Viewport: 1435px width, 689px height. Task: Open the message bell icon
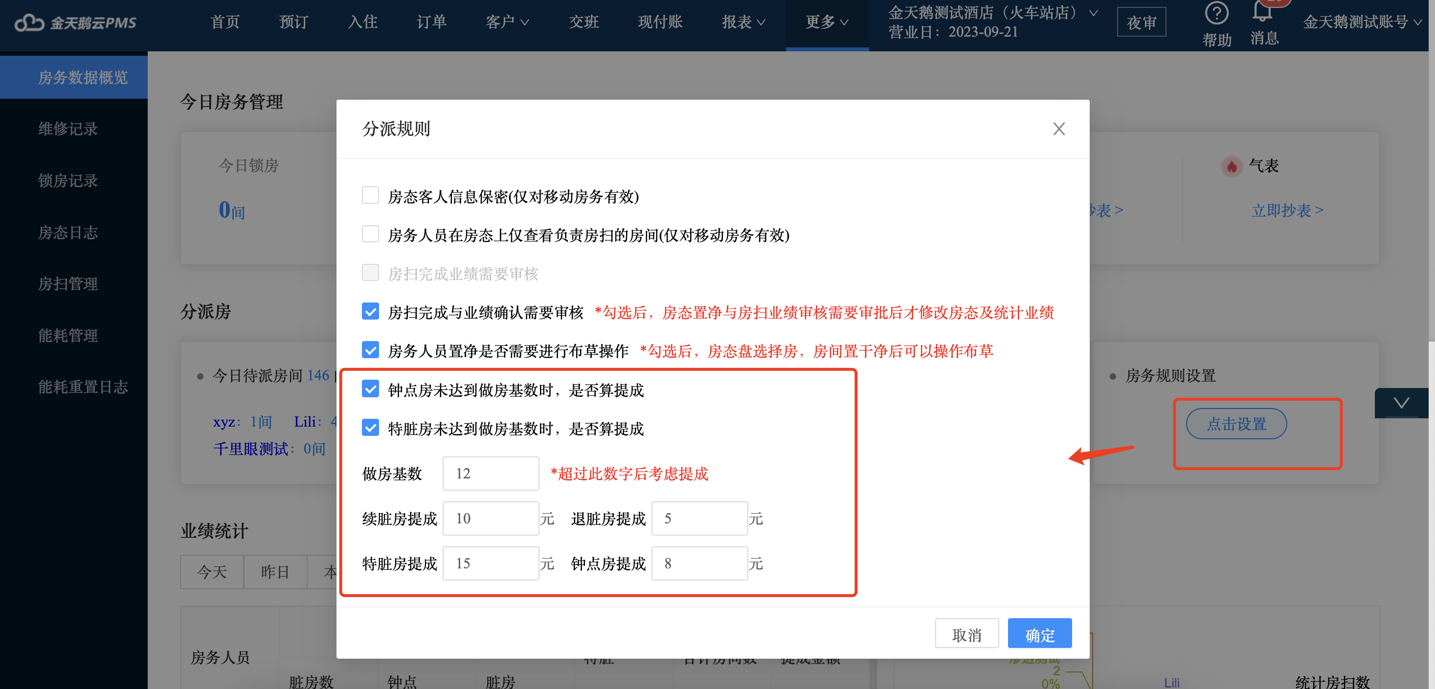[x=1263, y=11]
